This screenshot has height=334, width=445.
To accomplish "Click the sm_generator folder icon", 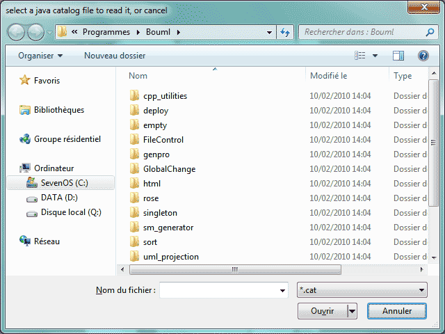I will (134, 228).
